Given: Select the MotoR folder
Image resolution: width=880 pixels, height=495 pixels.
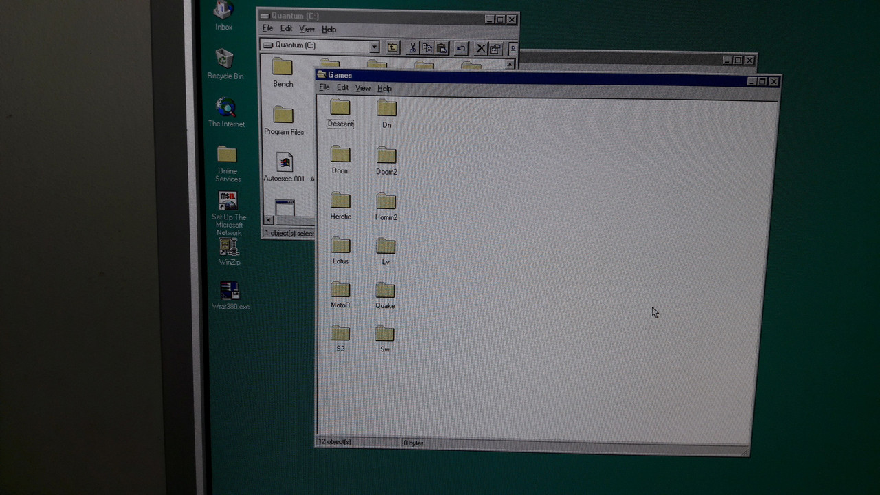Looking at the screenshot, I should tap(340, 295).
